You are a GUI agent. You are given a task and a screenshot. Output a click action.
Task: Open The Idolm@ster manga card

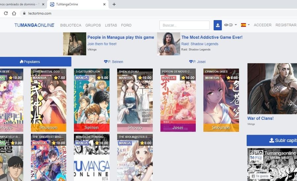click(135, 158)
